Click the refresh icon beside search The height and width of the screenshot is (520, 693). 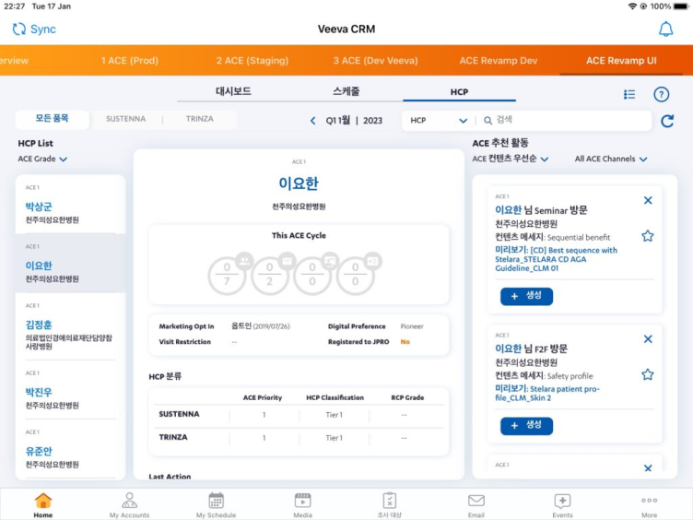pyautogui.click(x=667, y=121)
